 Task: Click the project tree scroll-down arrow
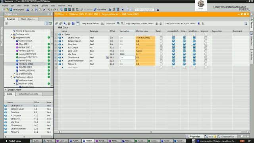click(52, 86)
